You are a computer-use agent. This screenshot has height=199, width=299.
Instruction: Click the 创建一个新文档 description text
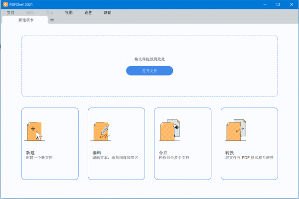pyautogui.click(x=39, y=158)
